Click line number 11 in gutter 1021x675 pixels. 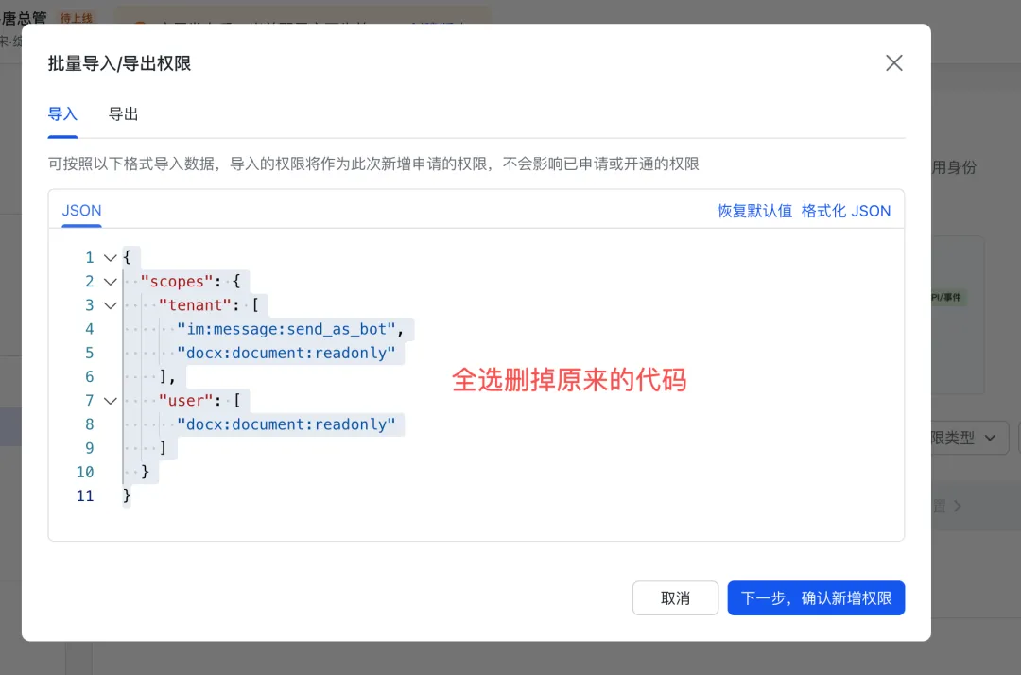(x=85, y=496)
